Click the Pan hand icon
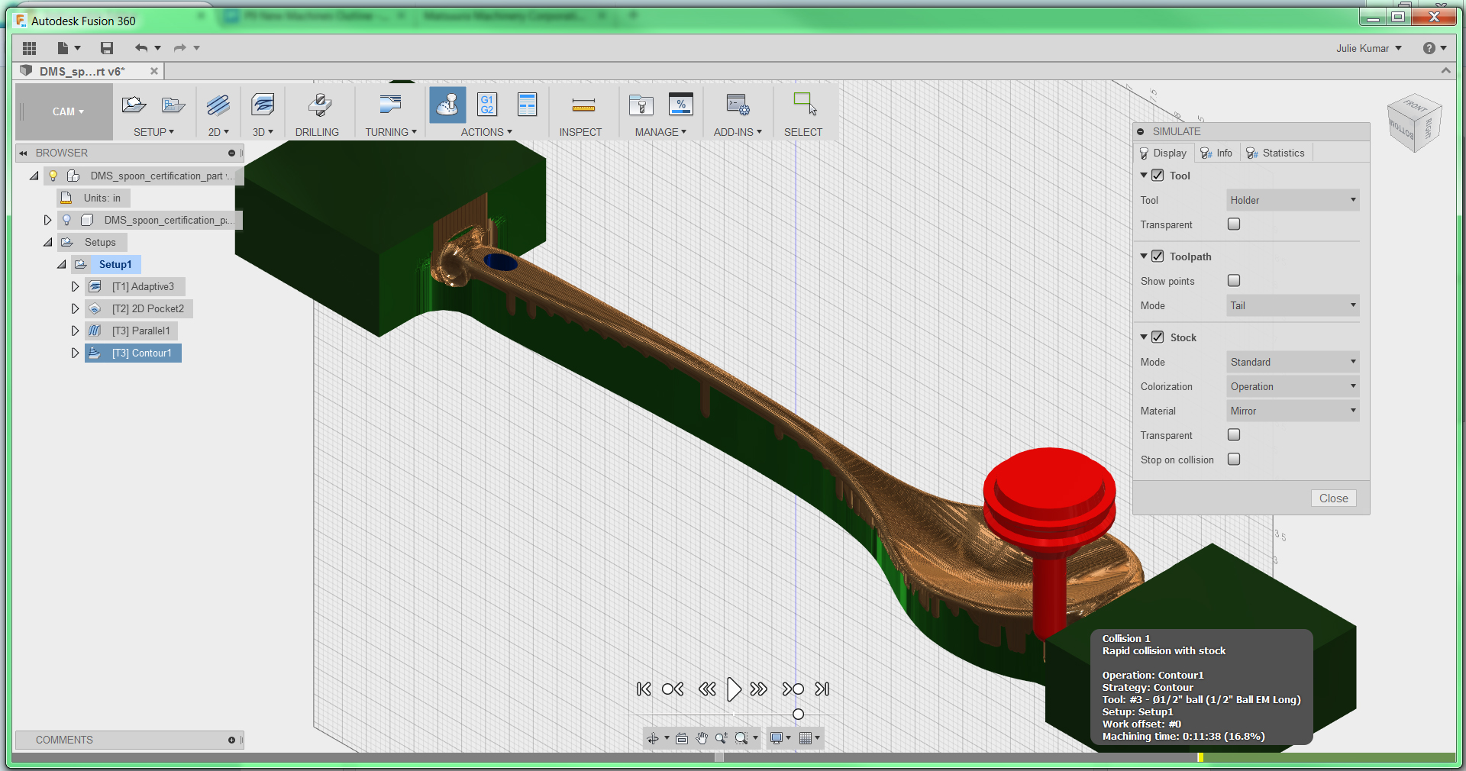1466x771 pixels. pos(702,738)
